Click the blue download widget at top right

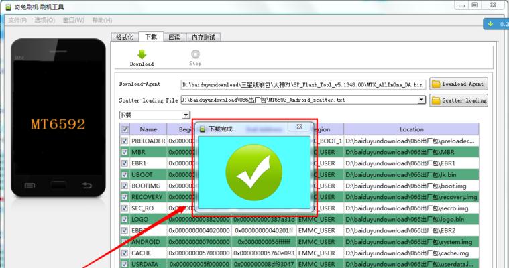pyautogui.click(x=496, y=24)
